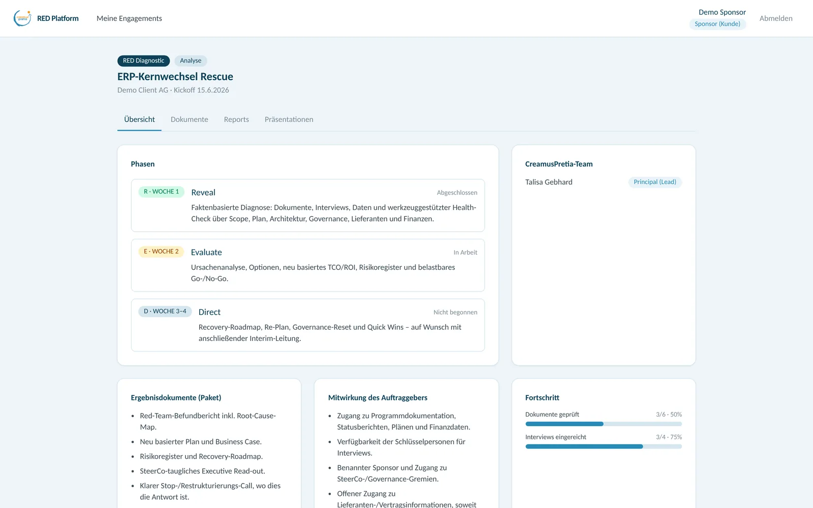813x508 pixels.
Task: Click the R · WOCHE 1 phase badge
Action: (161, 192)
